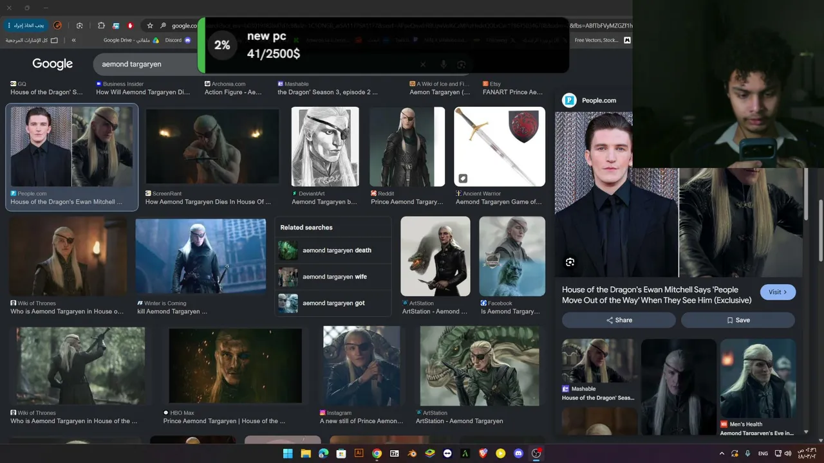Click the blue window extension icon in toolbar

(116, 26)
